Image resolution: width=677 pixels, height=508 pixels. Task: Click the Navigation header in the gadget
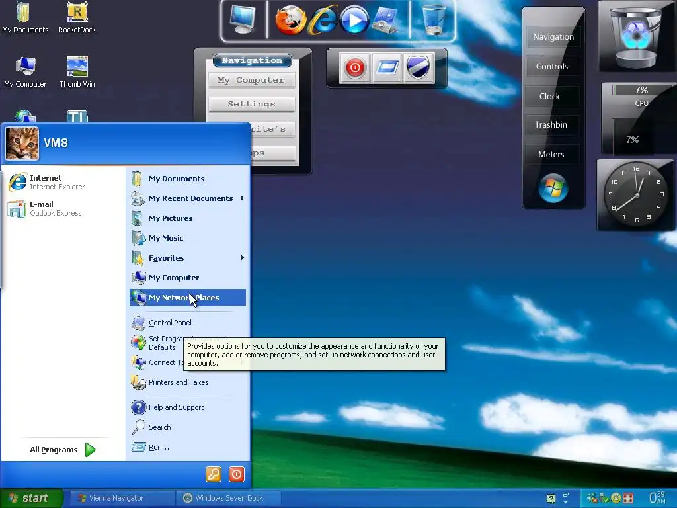(x=252, y=60)
